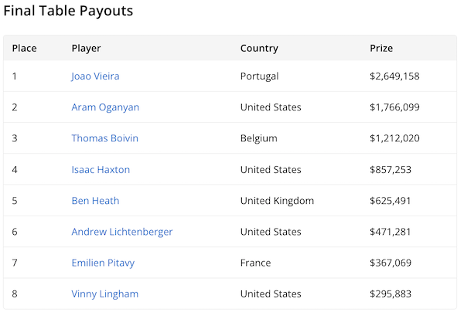Click the Prize column header
Screen dimensions: 464x319
(x=381, y=48)
